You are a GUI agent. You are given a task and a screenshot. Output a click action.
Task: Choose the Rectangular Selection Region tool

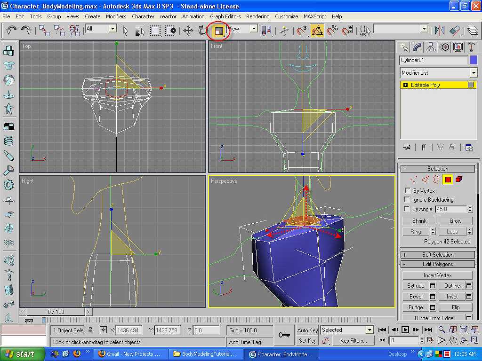coord(155,31)
